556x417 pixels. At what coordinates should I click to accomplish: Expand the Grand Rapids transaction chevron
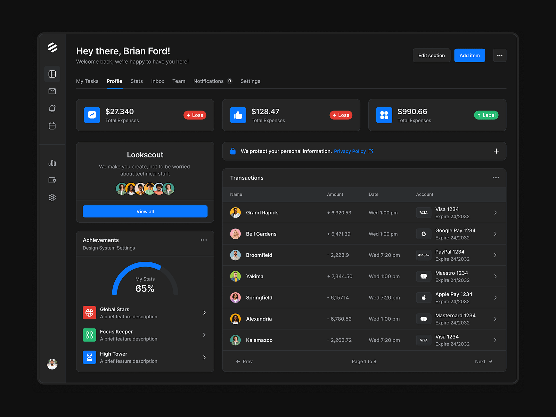coord(495,213)
